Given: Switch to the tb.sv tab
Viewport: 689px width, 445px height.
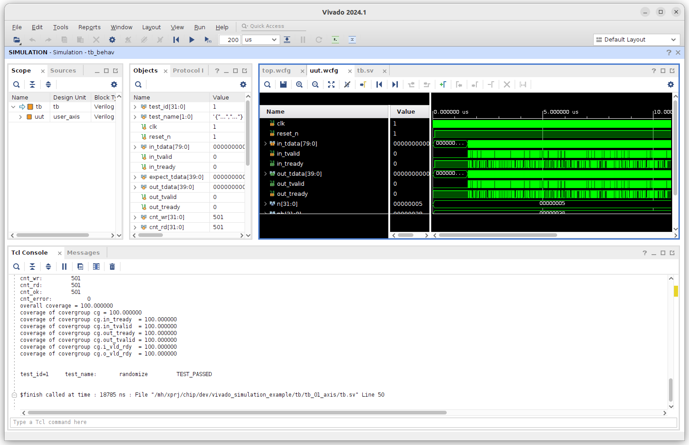Looking at the screenshot, I should 365,71.
